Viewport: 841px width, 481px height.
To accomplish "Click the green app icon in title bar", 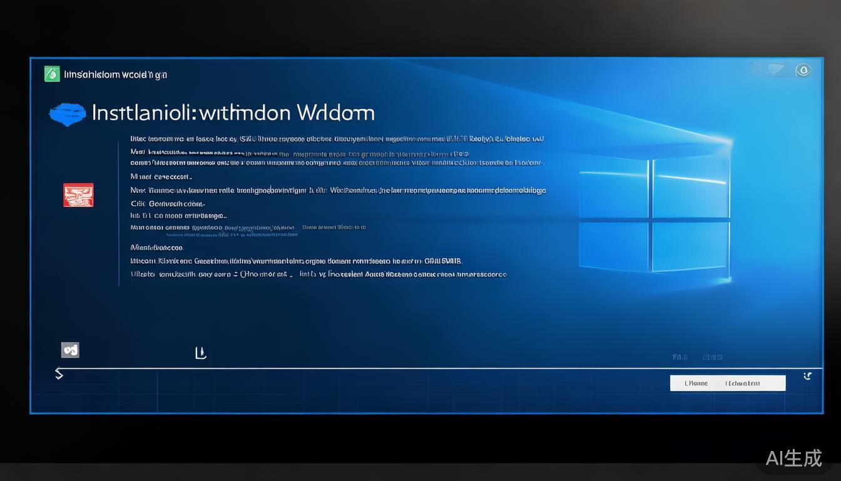I will (x=52, y=74).
